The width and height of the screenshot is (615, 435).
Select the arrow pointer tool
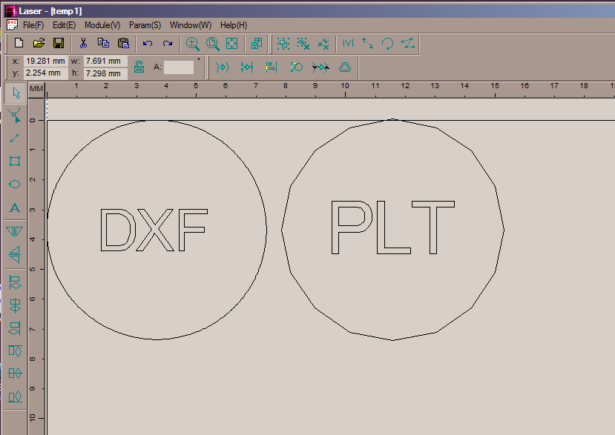click(x=14, y=93)
